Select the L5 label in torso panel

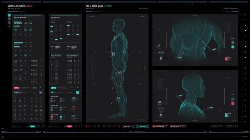(x=159, y=45)
